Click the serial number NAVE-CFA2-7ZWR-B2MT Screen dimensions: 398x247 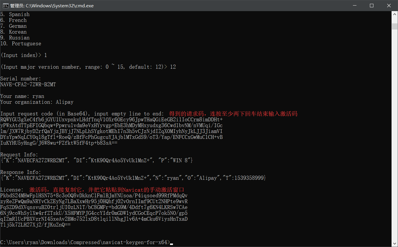[x=28, y=84]
